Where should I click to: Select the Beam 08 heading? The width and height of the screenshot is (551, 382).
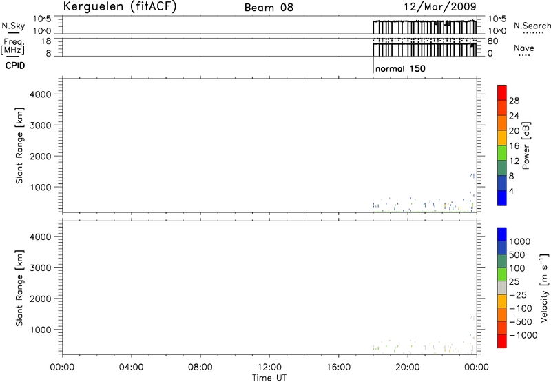point(269,8)
